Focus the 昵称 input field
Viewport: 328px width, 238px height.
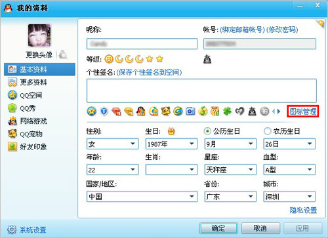coord(142,44)
